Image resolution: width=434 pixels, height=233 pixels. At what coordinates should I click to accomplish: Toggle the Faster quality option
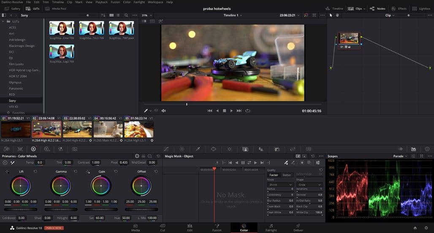pos(274,175)
